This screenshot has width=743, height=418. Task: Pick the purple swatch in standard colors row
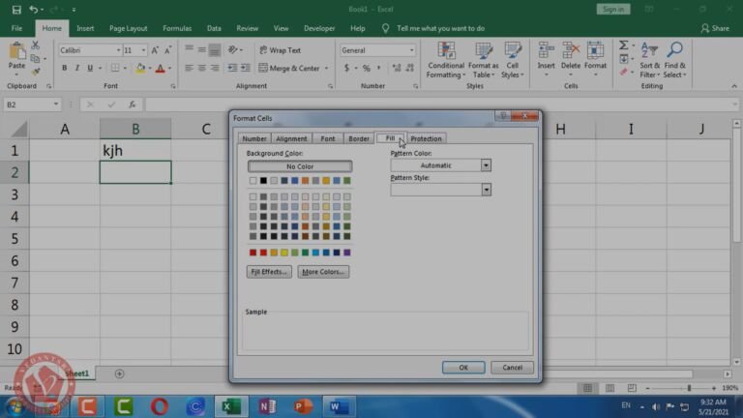click(347, 253)
